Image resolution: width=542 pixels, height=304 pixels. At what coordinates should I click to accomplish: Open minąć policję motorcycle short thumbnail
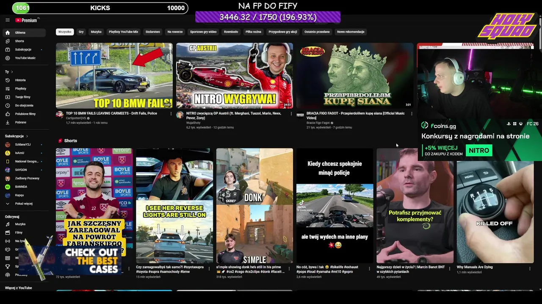tap(335, 206)
